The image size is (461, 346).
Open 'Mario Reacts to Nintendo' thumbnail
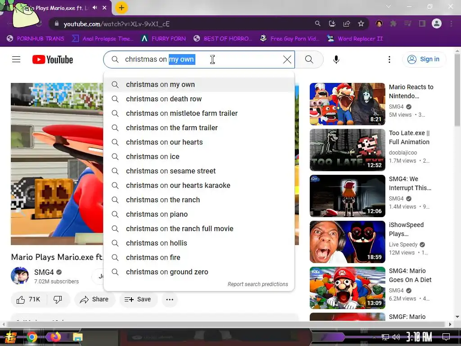click(347, 104)
